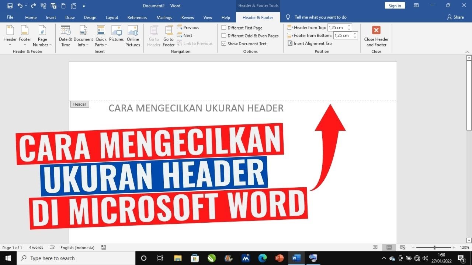Click Tell me what you want to do

[320, 17]
